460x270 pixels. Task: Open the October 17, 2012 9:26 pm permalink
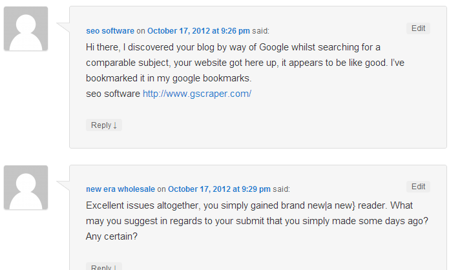click(x=190, y=30)
